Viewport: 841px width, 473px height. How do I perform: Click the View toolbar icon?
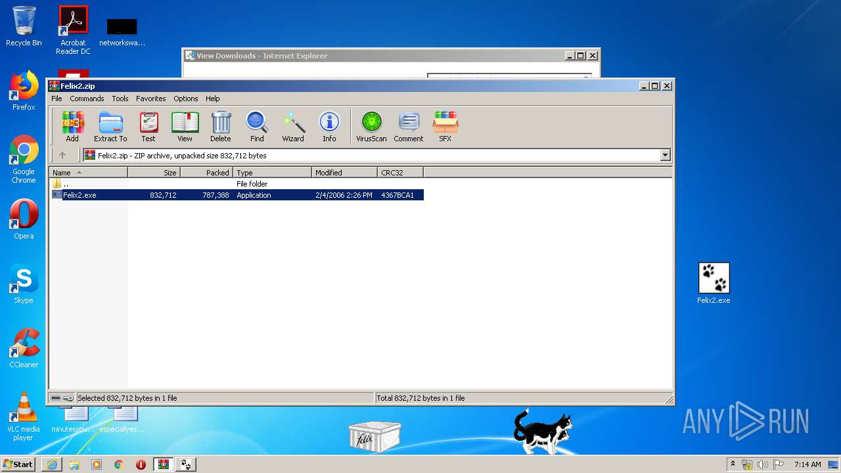coord(185,126)
